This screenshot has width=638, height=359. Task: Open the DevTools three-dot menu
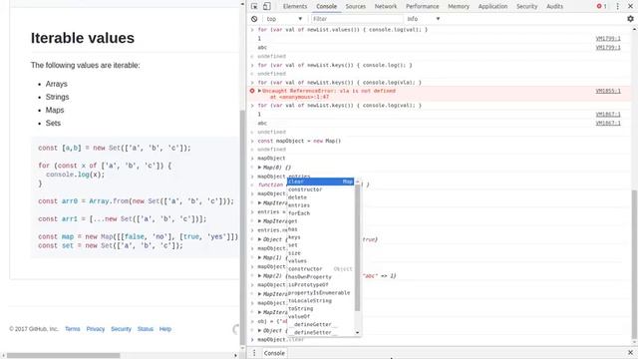tap(618, 7)
